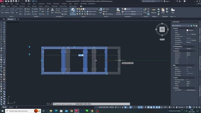Screen dimensions: 201x113
Task: Select the Dimension tool
Action: point(58,11)
